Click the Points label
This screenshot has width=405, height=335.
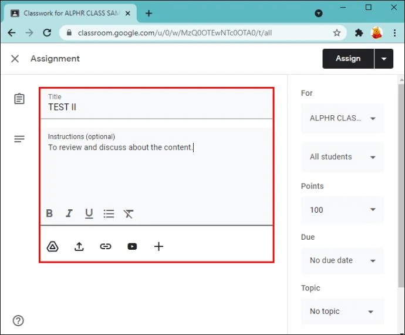[312, 186]
